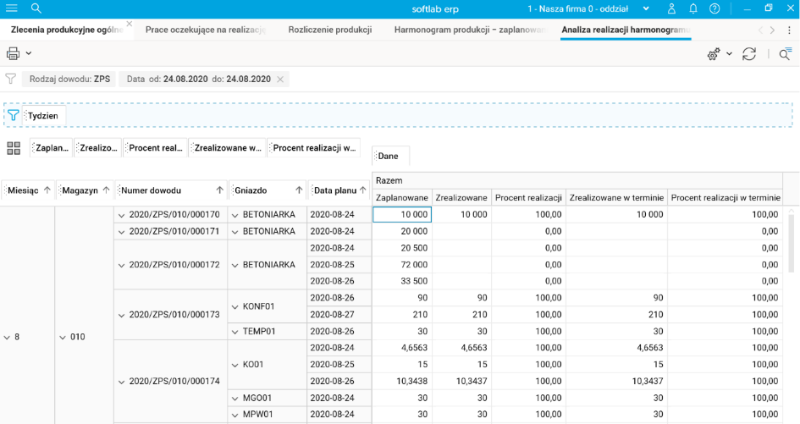Click the Rodzaj dowodu: ZPS filter chip

tap(69, 79)
